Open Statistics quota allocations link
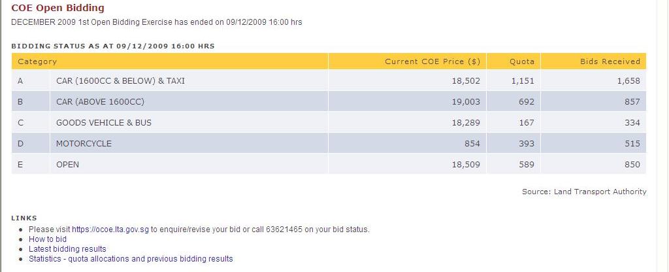 (131, 259)
